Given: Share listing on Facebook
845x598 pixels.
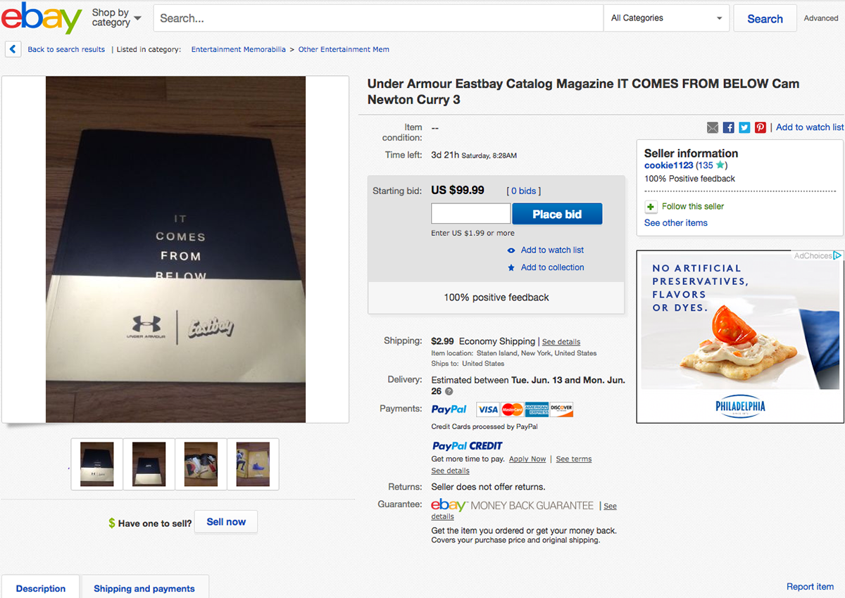Looking at the screenshot, I should pyautogui.click(x=729, y=127).
